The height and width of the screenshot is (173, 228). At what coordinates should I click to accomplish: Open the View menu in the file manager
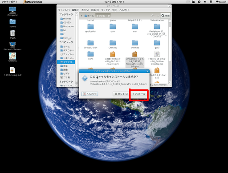coord(85,10)
